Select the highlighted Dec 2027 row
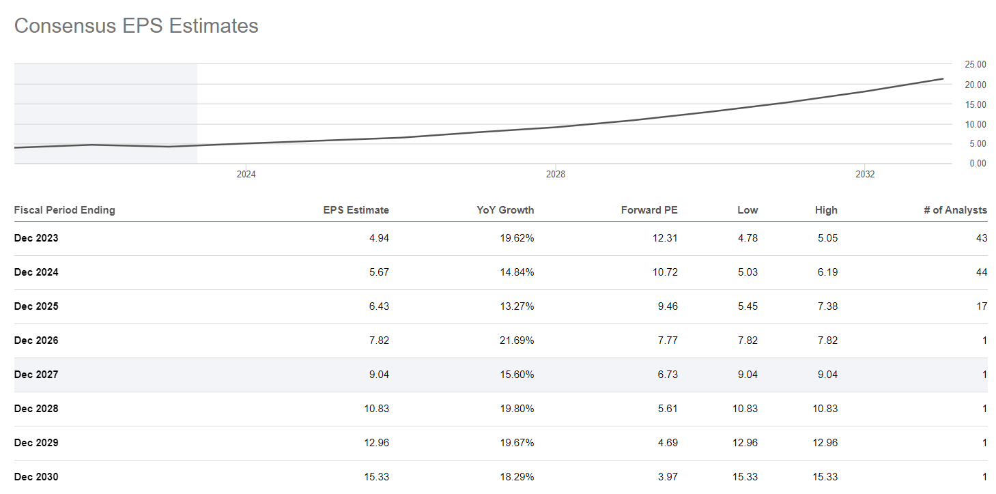Image resolution: width=996 pixels, height=494 pixels. tap(36, 375)
